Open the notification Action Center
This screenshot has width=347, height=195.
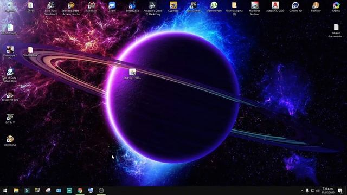coord(340,191)
